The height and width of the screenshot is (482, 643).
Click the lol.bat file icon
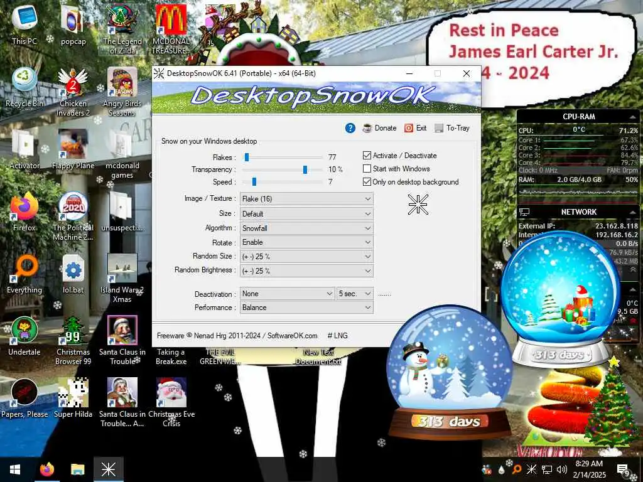(73, 274)
